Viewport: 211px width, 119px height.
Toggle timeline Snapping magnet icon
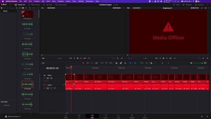click(116, 63)
